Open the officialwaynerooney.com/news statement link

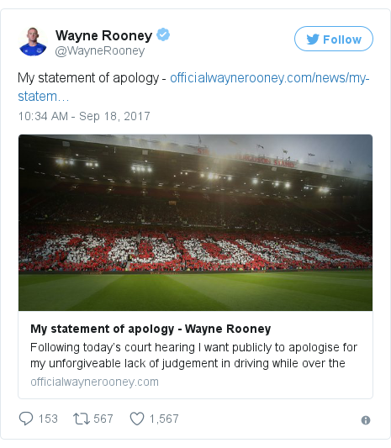coord(193,87)
